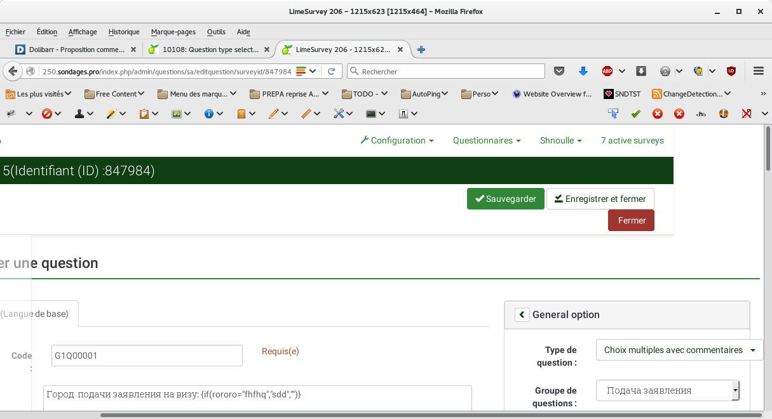
Task: Click the question Code input field
Action: pyautogui.click(x=147, y=356)
